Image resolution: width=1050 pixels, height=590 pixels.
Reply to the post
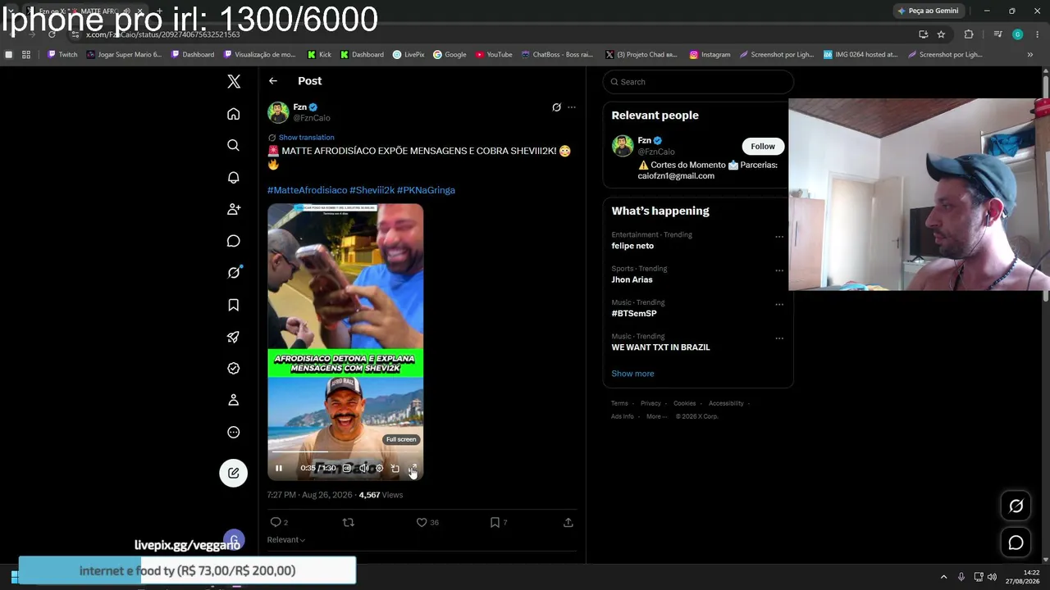(x=276, y=522)
